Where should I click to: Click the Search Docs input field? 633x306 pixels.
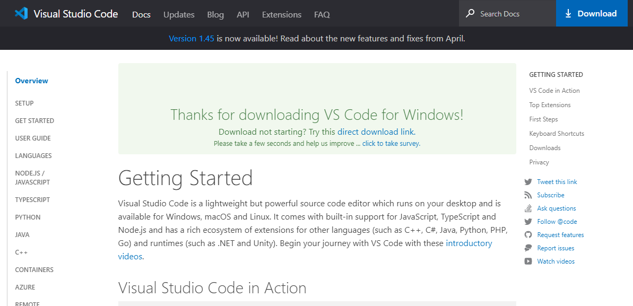(507, 13)
